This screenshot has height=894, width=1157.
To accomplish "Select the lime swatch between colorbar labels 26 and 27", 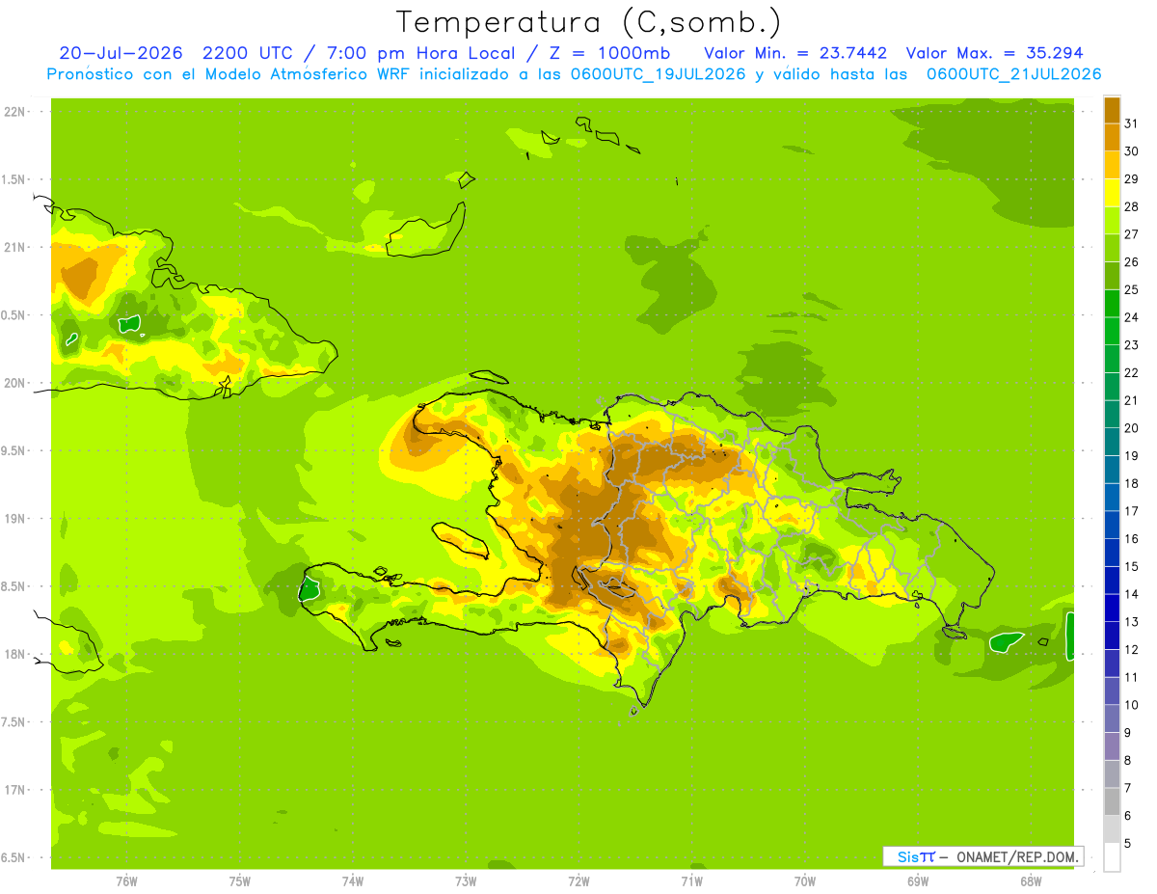I will pyautogui.click(x=1112, y=248).
